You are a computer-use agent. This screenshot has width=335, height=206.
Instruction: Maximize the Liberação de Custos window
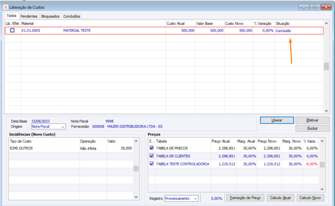pyautogui.click(x=315, y=7)
